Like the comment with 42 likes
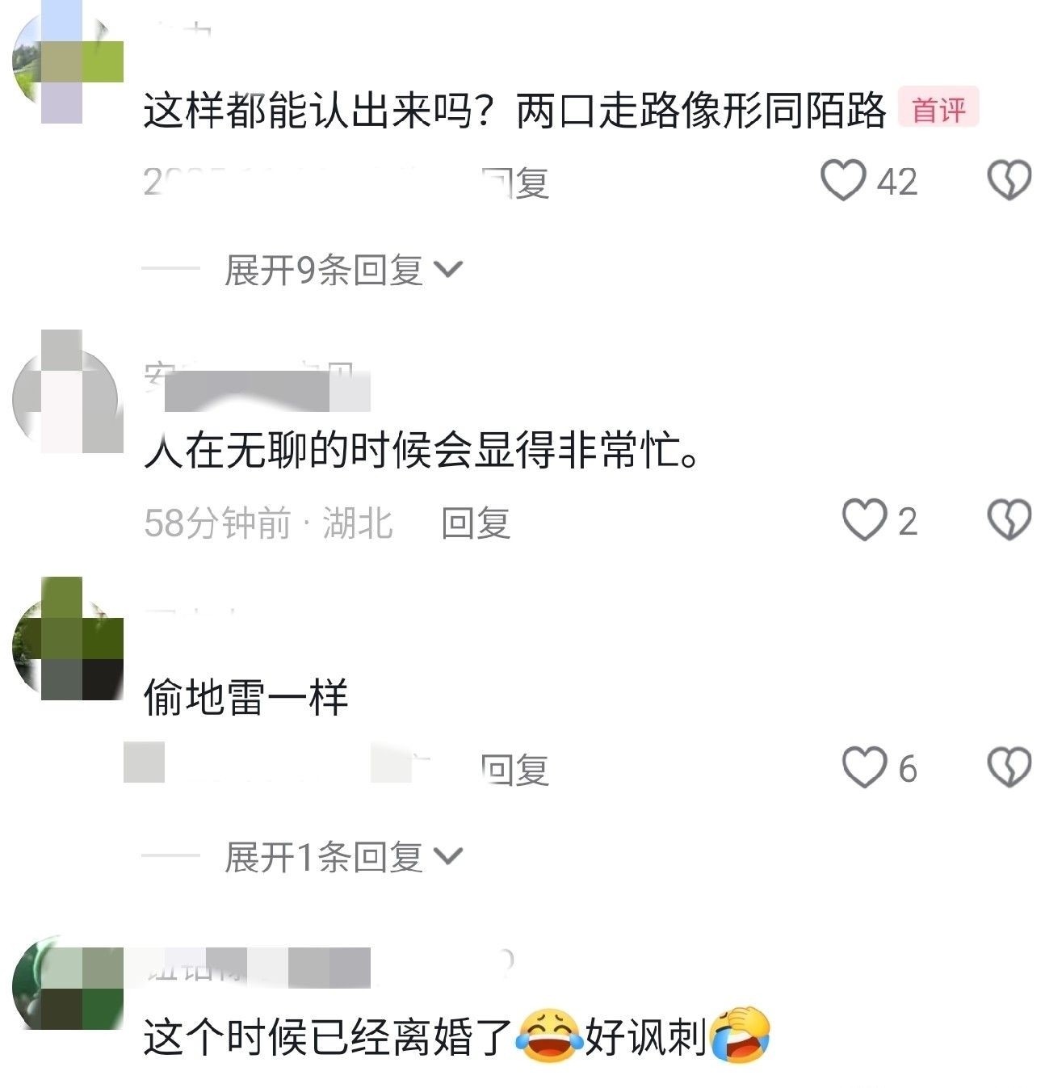This screenshot has width=1045, height=1088. [843, 181]
